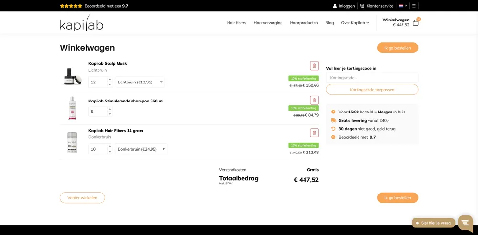This screenshot has width=478, height=235.
Task: Go to the Blog page
Action: point(329,23)
